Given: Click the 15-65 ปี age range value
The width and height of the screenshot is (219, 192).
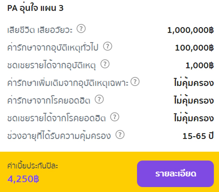Looking at the screenshot, I should (198, 136).
